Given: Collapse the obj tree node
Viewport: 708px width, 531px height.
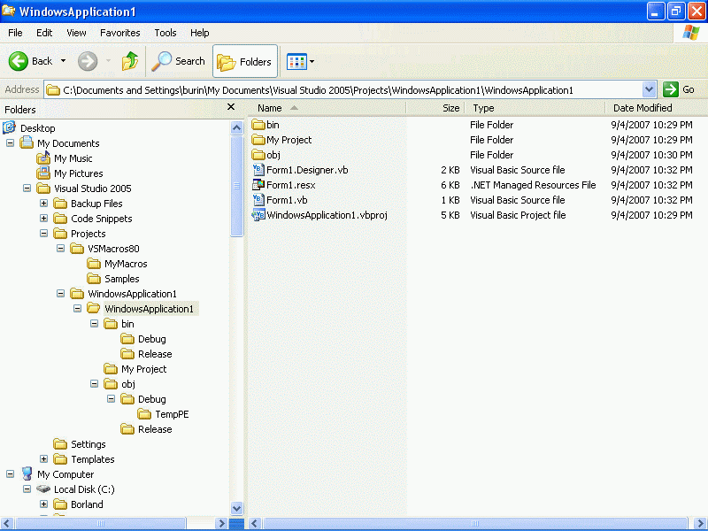Looking at the screenshot, I should tap(94, 384).
